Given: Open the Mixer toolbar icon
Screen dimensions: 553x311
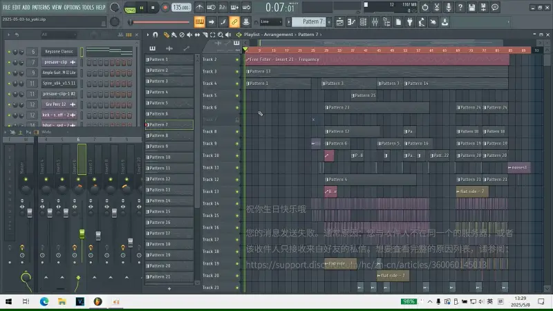Looking at the screenshot, I should click(x=375, y=22).
